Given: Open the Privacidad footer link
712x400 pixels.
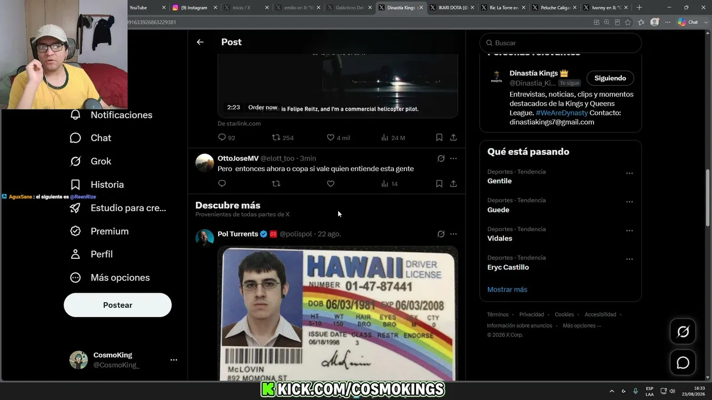Looking at the screenshot, I should (x=532, y=314).
